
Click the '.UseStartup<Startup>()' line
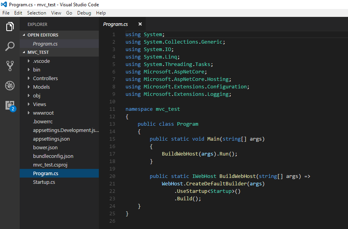click(207, 191)
